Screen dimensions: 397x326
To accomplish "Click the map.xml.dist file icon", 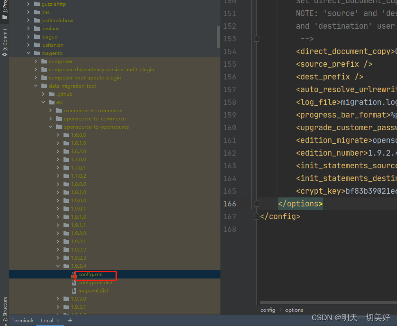I will pos(74,290).
